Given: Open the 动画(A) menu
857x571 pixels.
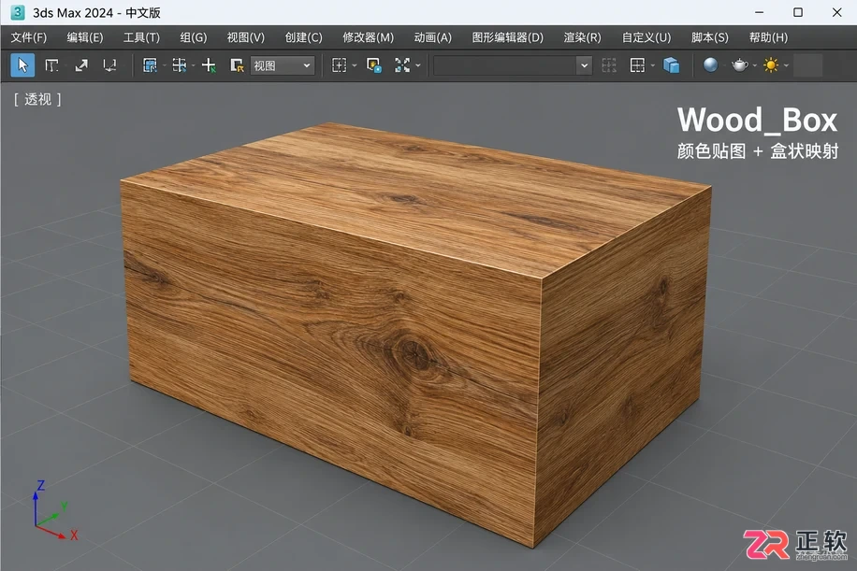Looking at the screenshot, I should tap(433, 37).
